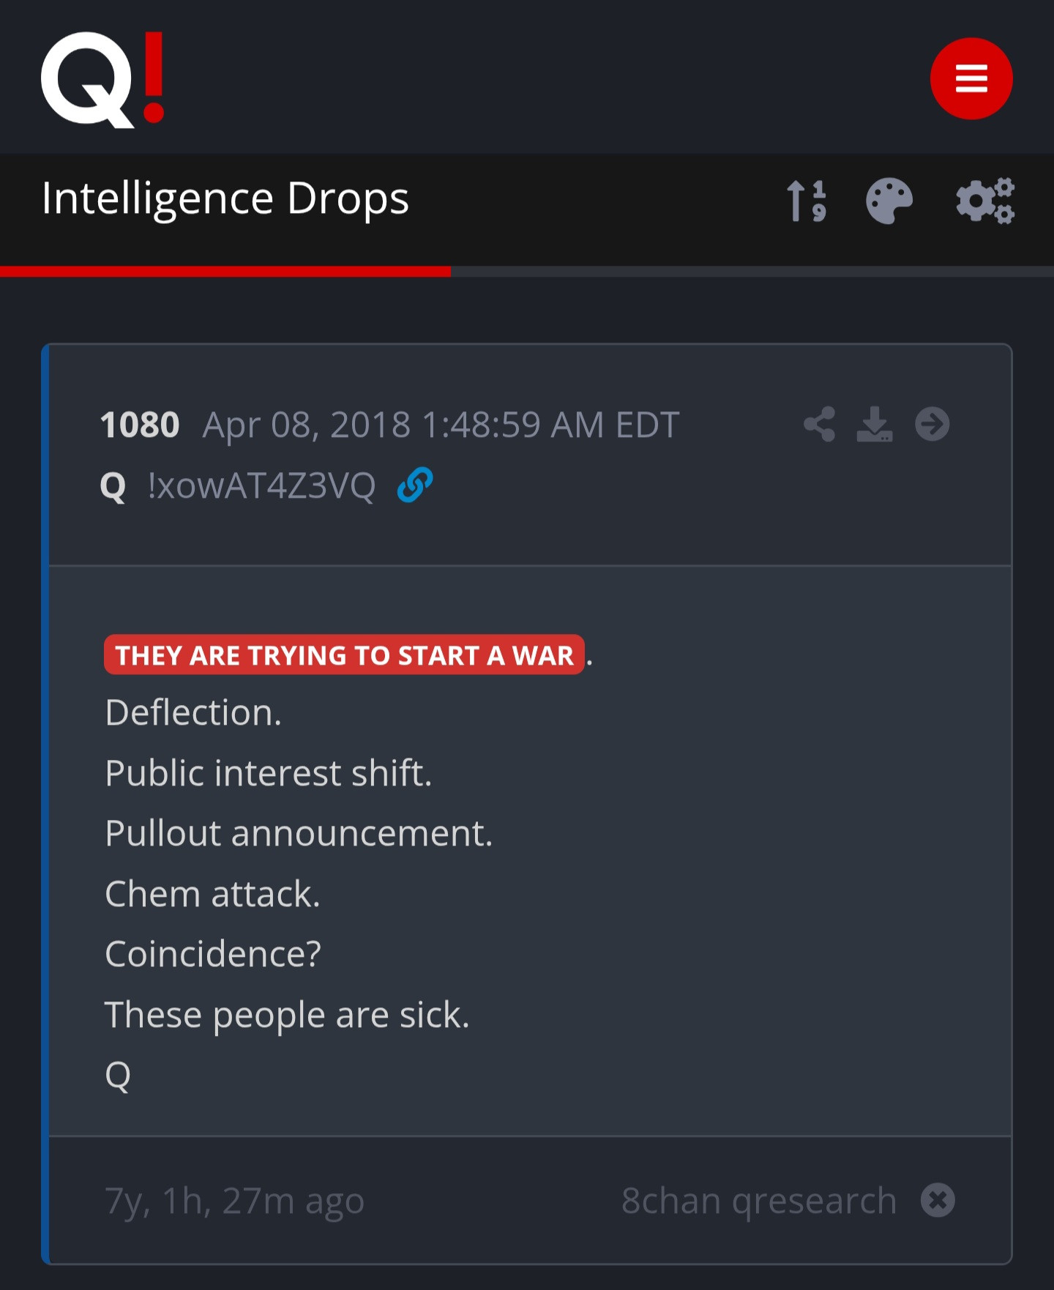Select the Intelligence Drops tab heading
Image resolution: width=1054 pixels, height=1290 pixels.
click(x=225, y=199)
